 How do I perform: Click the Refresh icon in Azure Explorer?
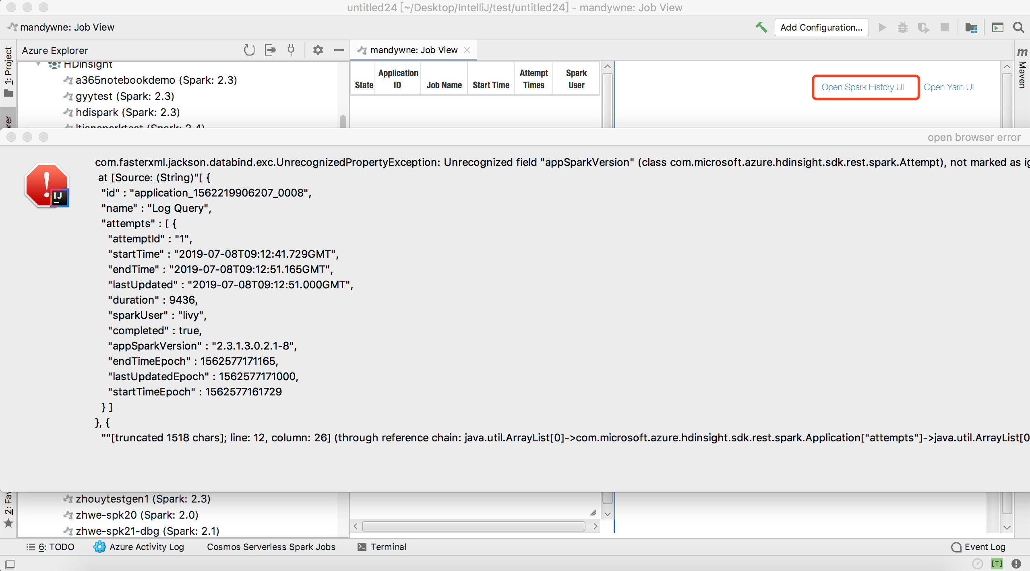[249, 50]
